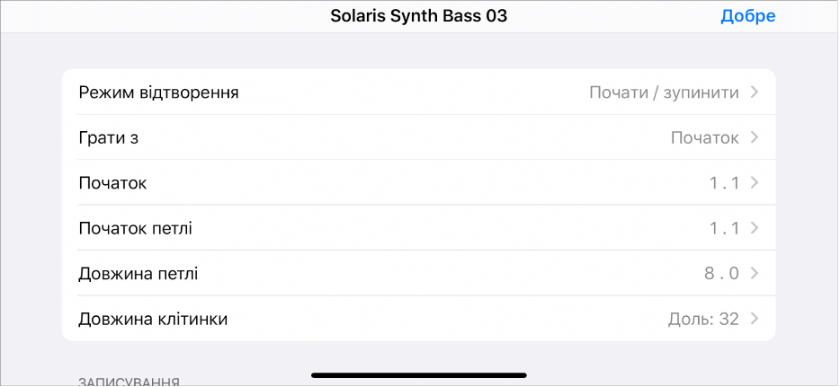Select the Довжина клітинки row label

click(154, 319)
